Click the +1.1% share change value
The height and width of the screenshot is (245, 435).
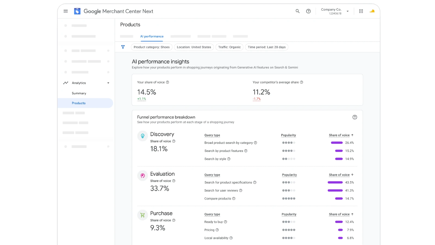click(x=142, y=99)
